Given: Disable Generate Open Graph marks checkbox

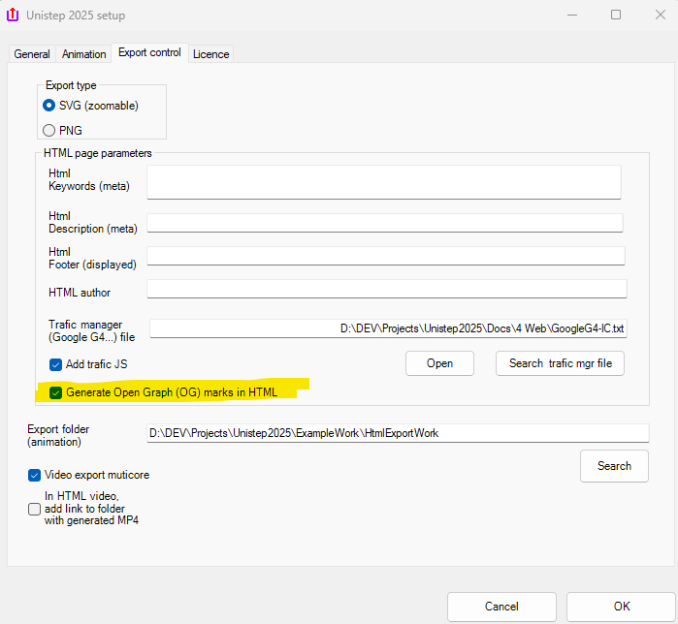Looking at the screenshot, I should pyautogui.click(x=56, y=392).
